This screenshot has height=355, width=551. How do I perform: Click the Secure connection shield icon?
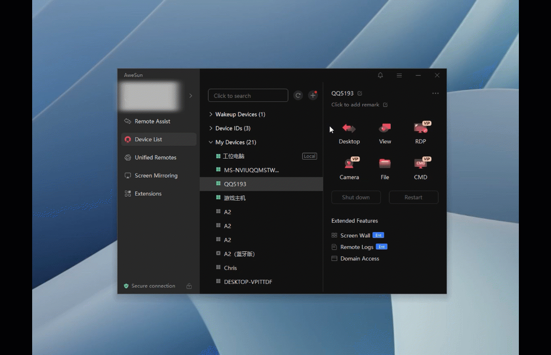pos(126,286)
